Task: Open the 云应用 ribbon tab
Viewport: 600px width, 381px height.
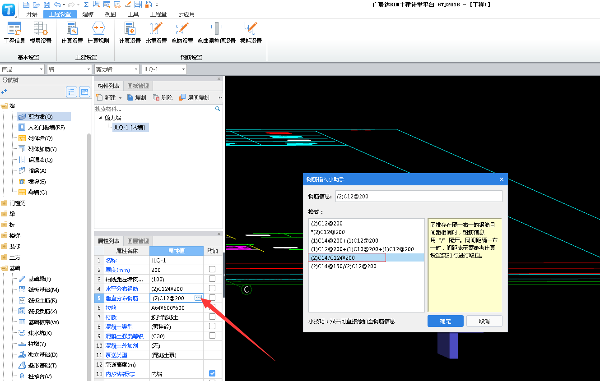Action: (x=186, y=14)
